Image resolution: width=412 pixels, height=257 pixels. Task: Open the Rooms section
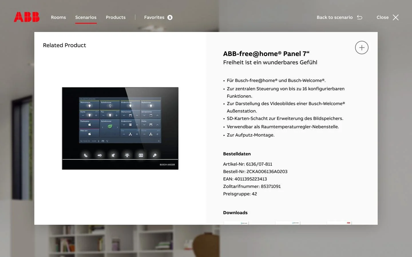click(58, 17)
